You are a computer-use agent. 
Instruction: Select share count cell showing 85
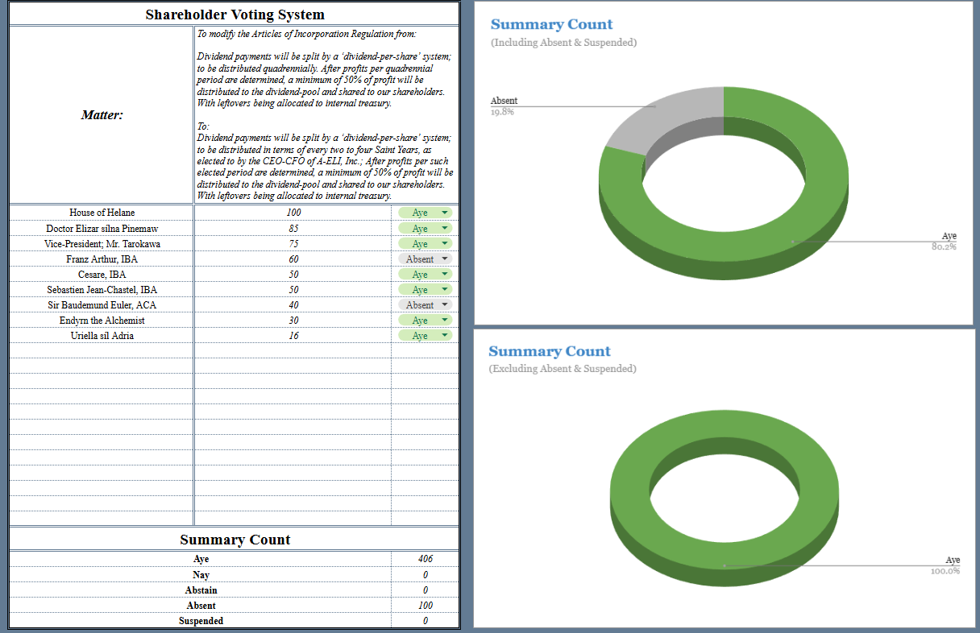coord(293,228)
